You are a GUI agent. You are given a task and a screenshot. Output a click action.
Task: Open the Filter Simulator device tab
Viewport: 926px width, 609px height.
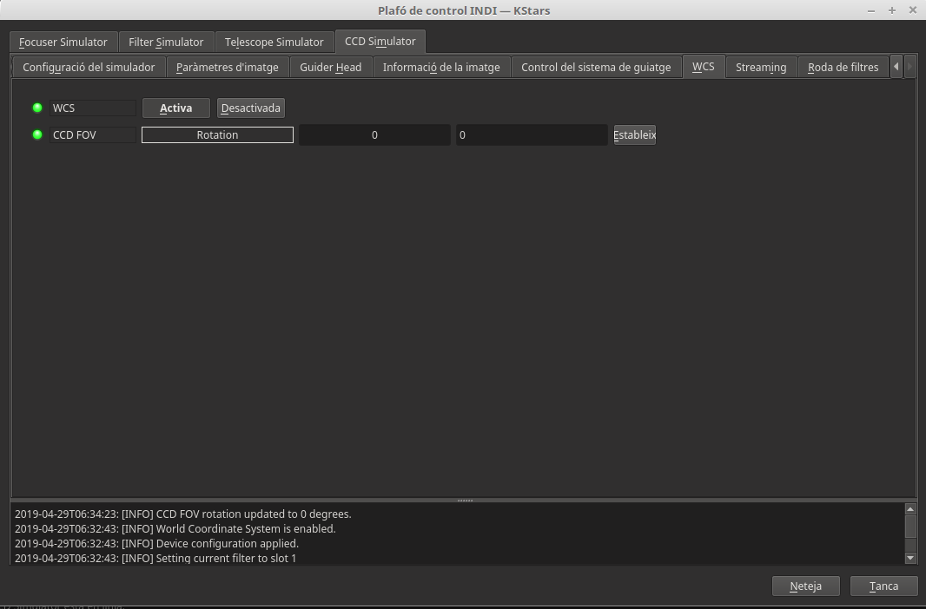click(x=166, y=42)
